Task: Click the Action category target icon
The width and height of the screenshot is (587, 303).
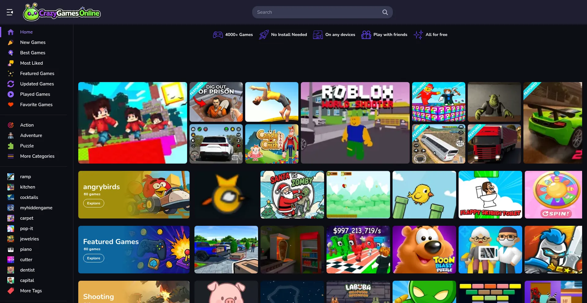Action: click(11, 125)
